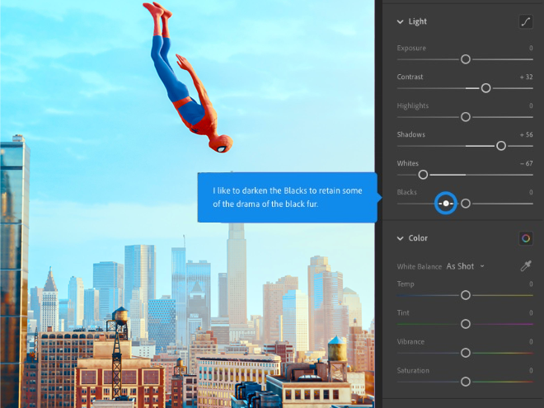
Task: Click the Whites value field showing -67
Action: (525, 163)
